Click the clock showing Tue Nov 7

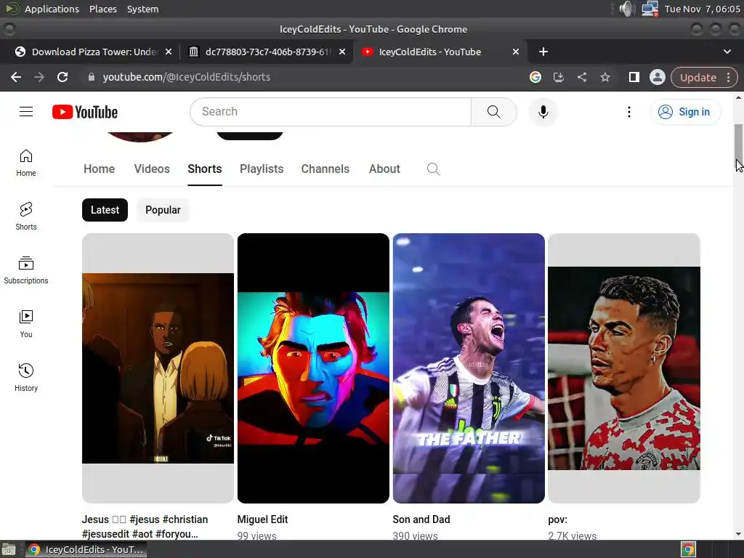coord(703,9)
